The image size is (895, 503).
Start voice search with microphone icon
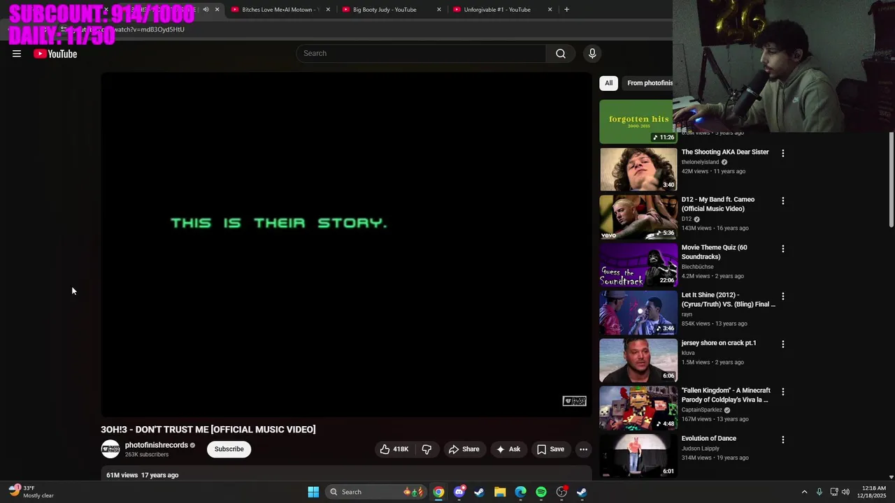coord(592,54)
